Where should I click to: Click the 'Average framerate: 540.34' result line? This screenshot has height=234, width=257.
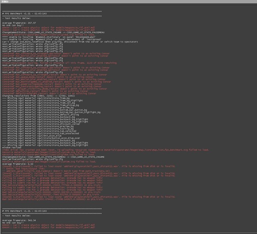point(19,220)
